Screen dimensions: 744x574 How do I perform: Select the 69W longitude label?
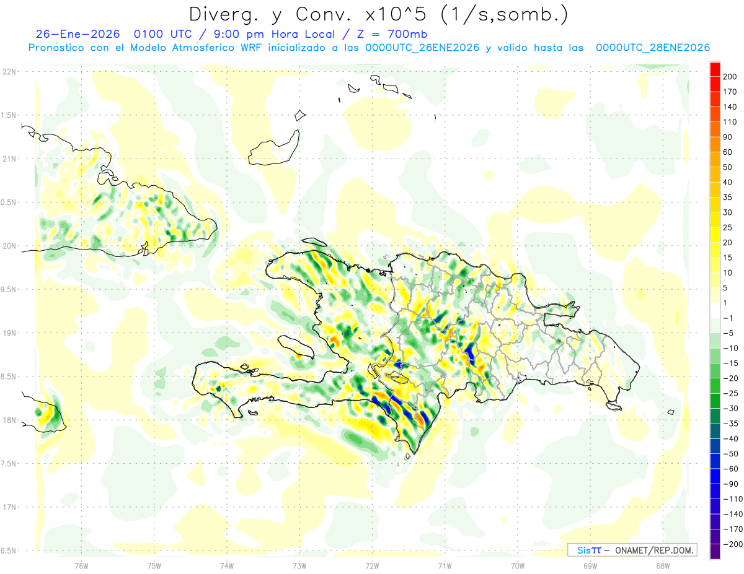590,565
